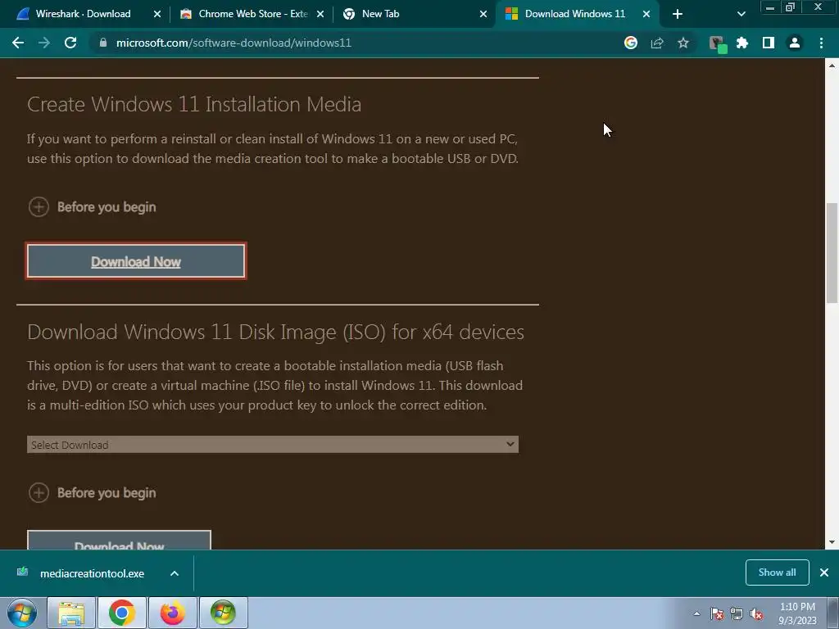Share this page using share icon
This screenshot has height=629, width=839.
coord(656,43)
